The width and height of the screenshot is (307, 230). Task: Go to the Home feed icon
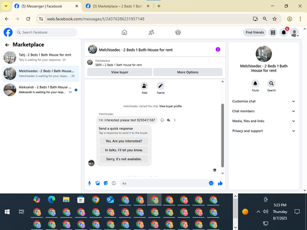tap(124, 33)
